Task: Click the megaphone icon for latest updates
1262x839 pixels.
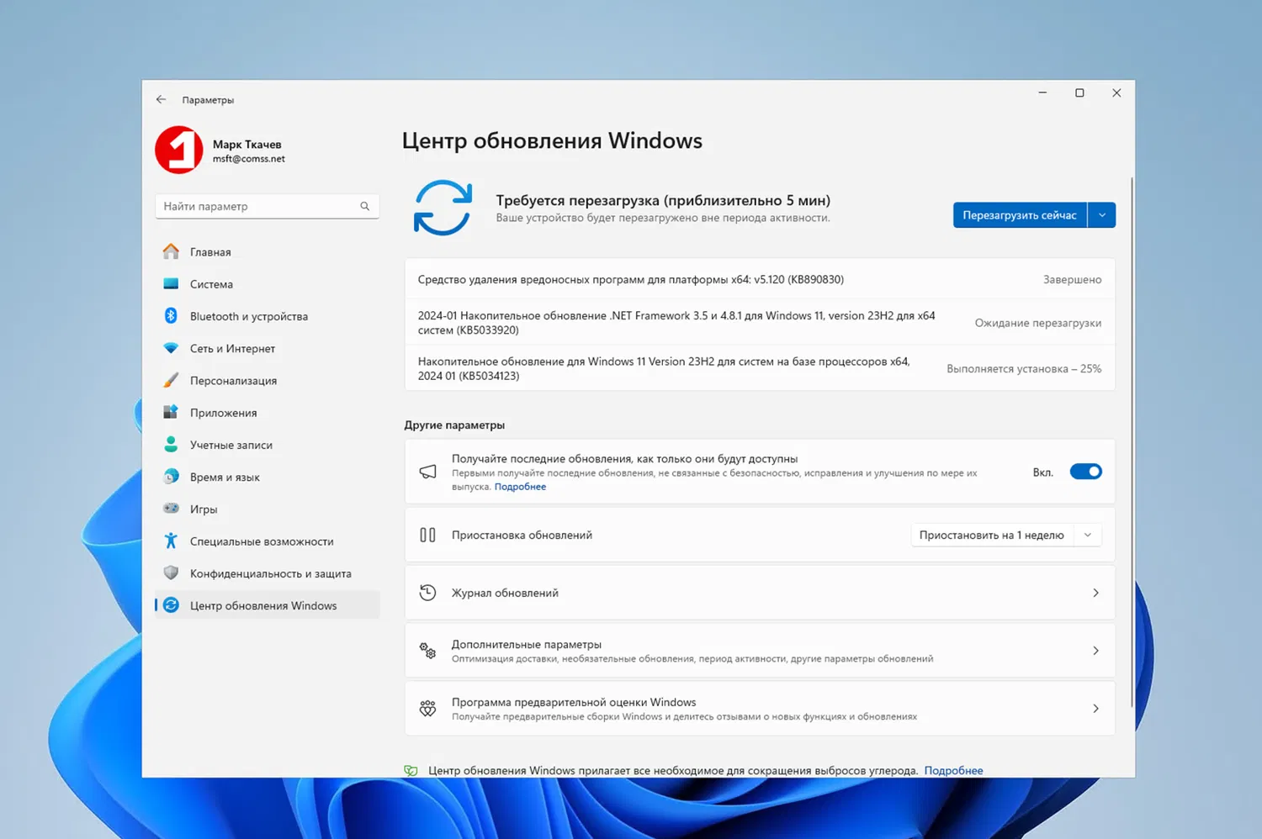Action: coord(427,472)
